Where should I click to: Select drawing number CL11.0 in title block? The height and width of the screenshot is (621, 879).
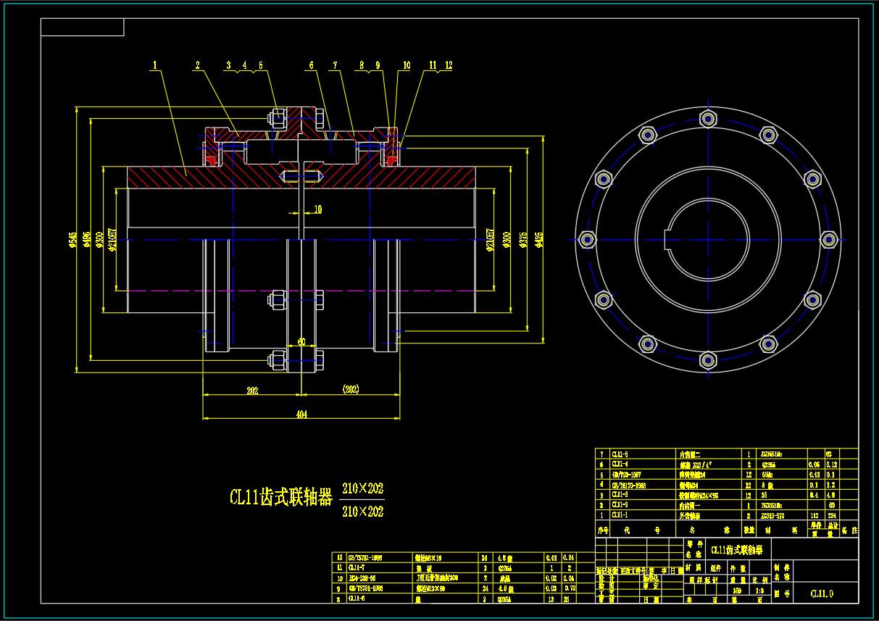(822, 593)
